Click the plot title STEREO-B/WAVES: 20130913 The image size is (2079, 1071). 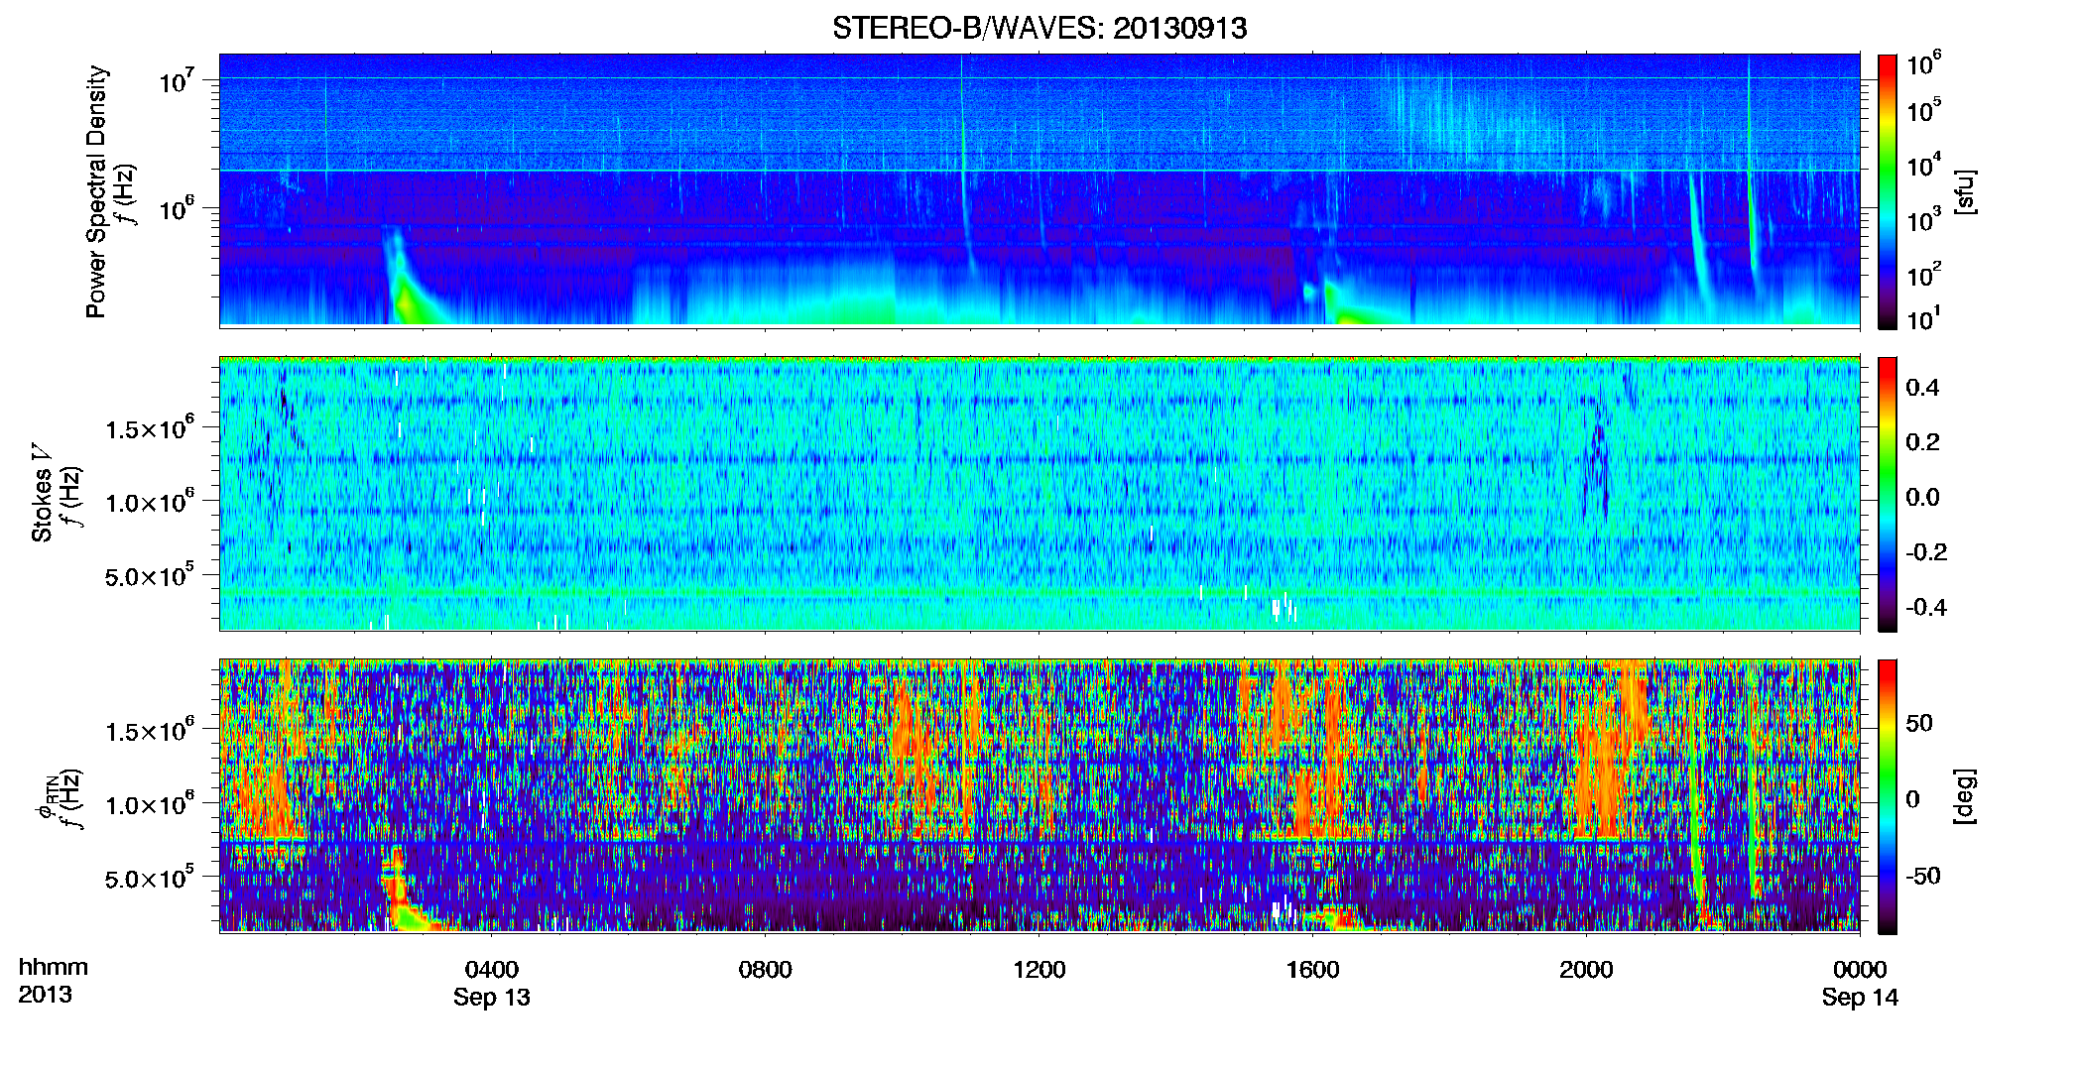pyautogui.click(x=1039, y=28)
